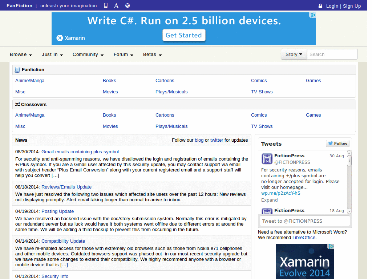Open Crossovers TV Shows category
The height and width of the screenshot is (279, 372).
(x=262, y=126)
